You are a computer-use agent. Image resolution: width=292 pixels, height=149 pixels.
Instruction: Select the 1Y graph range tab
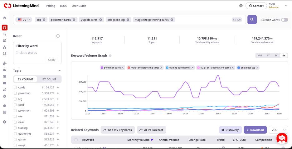point(268,55)
